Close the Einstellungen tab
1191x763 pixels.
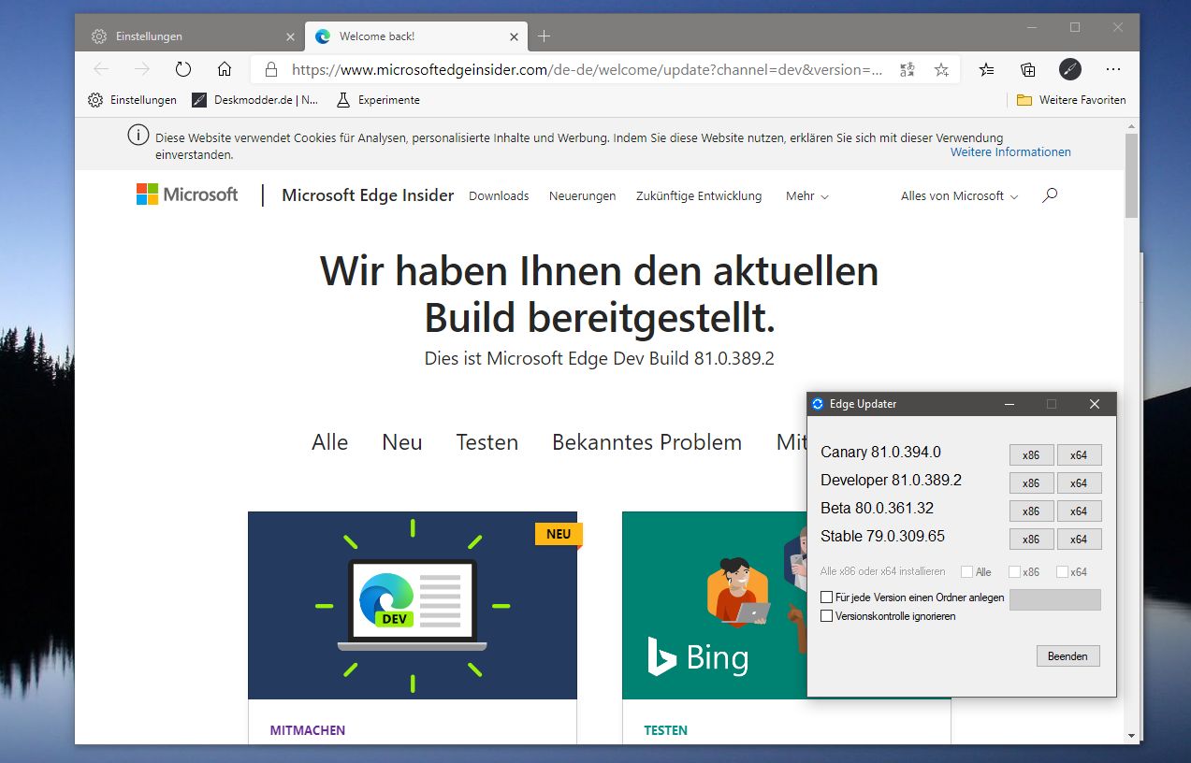(x=290, y=36)
